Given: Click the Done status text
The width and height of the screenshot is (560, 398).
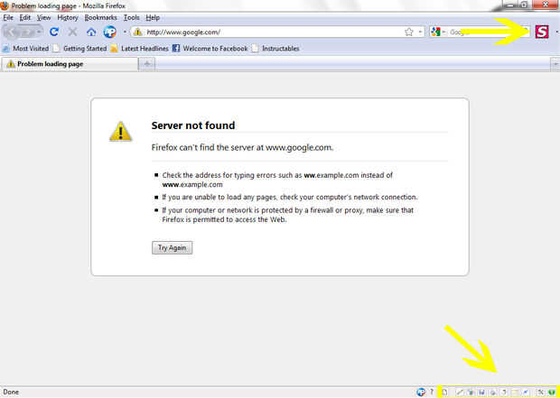Looking at the screenshot, I should click(11, 392).
